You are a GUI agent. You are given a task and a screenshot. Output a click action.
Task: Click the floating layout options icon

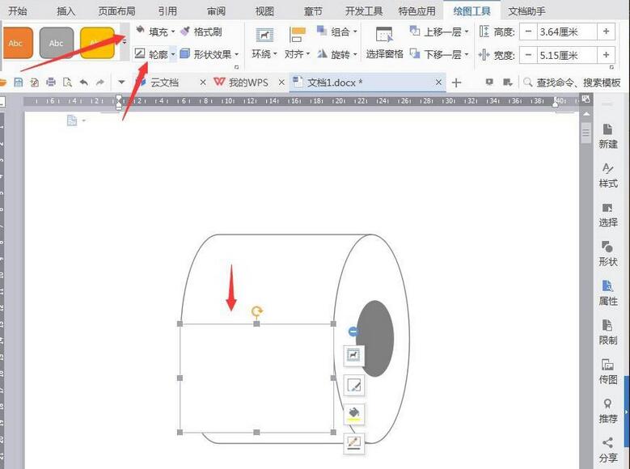pos(353,355)
